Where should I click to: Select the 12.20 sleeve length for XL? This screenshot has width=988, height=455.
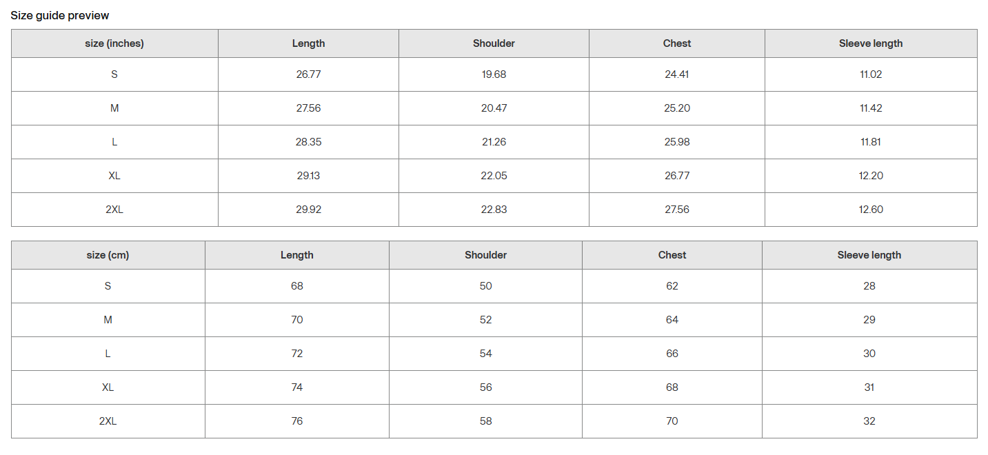(x=871, y=176)
